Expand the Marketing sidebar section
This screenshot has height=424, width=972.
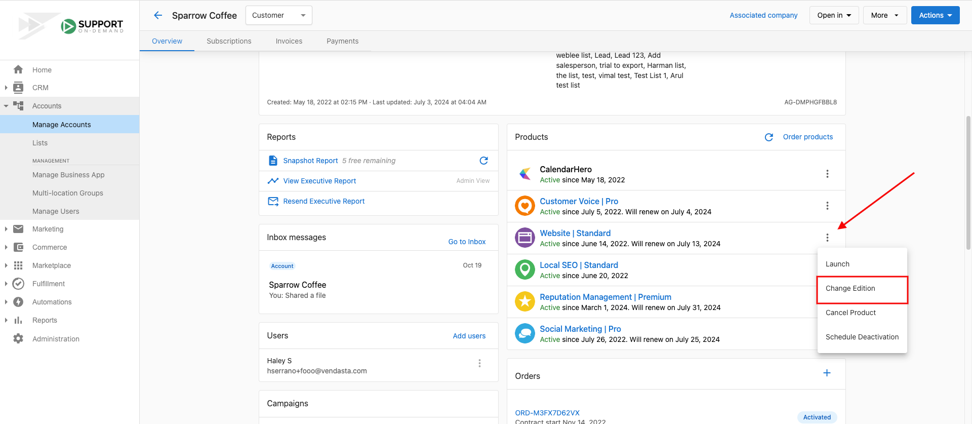[x=6, y=229]
